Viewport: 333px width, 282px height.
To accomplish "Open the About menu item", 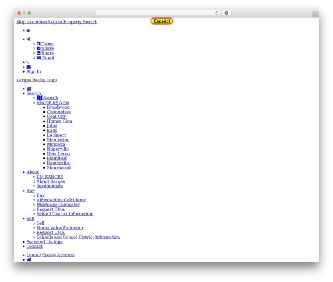I will click(33, 172).
